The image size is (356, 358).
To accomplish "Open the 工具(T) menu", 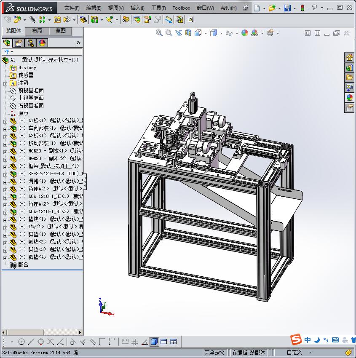I will tap(158, 8).
